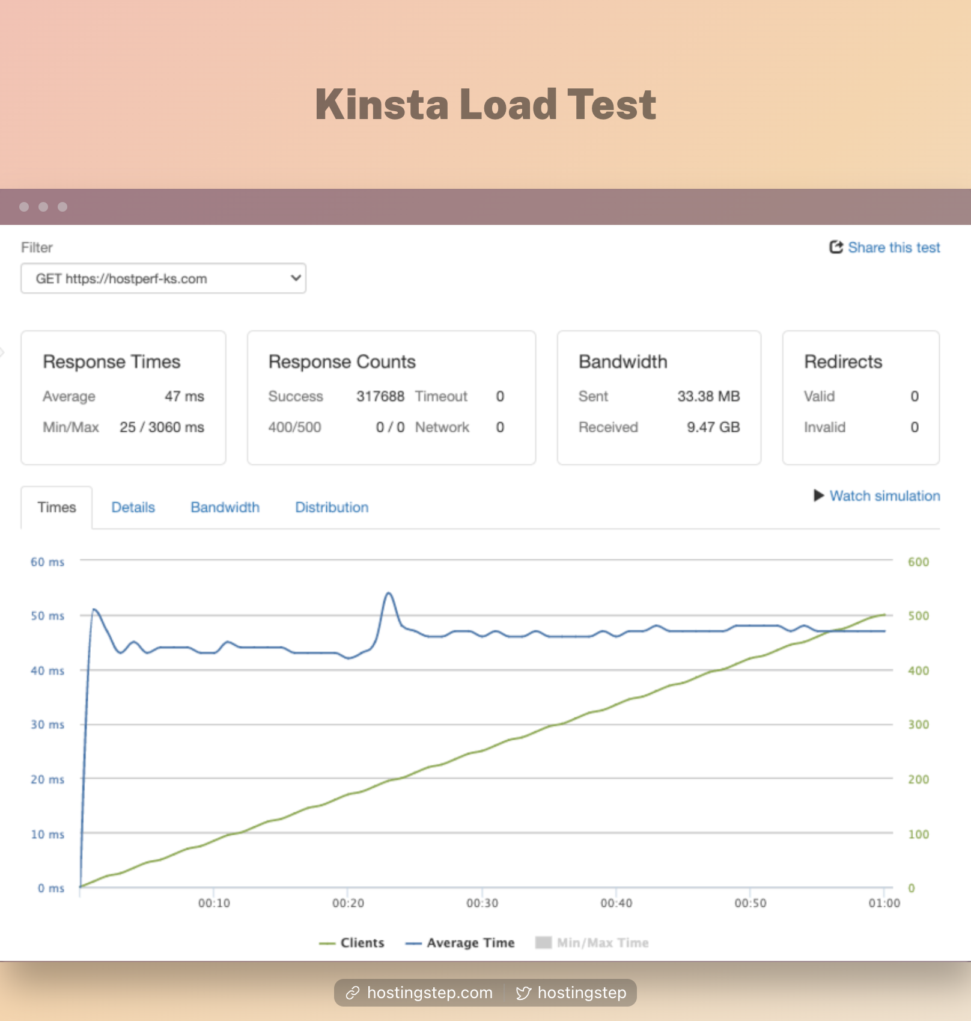Click the Response Times card heading

pyautogui.click(x=112, y=361)
